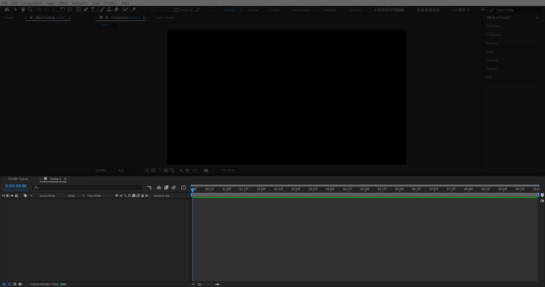Toggle transparency grid in viewer

tap(153, 170)
